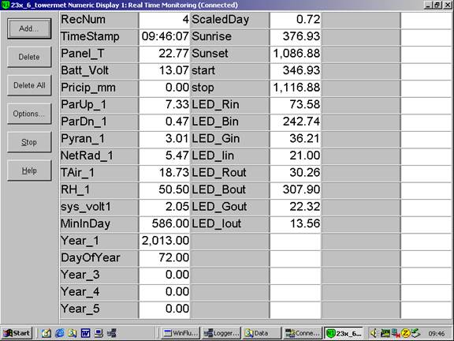Viewport: 454px width, 341px height.
Task: Select the Sunset value 1,086.88
Action: [296, 54]
